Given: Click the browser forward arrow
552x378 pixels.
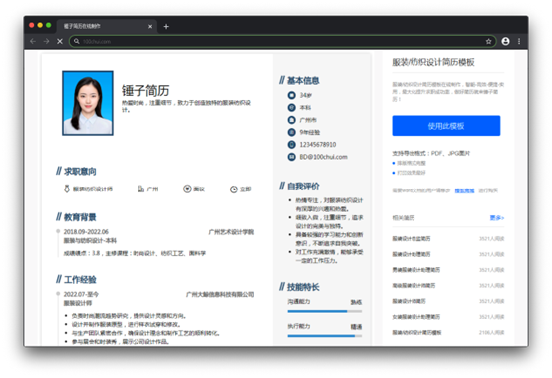Looking at the screenshot, I should (46, 41).
